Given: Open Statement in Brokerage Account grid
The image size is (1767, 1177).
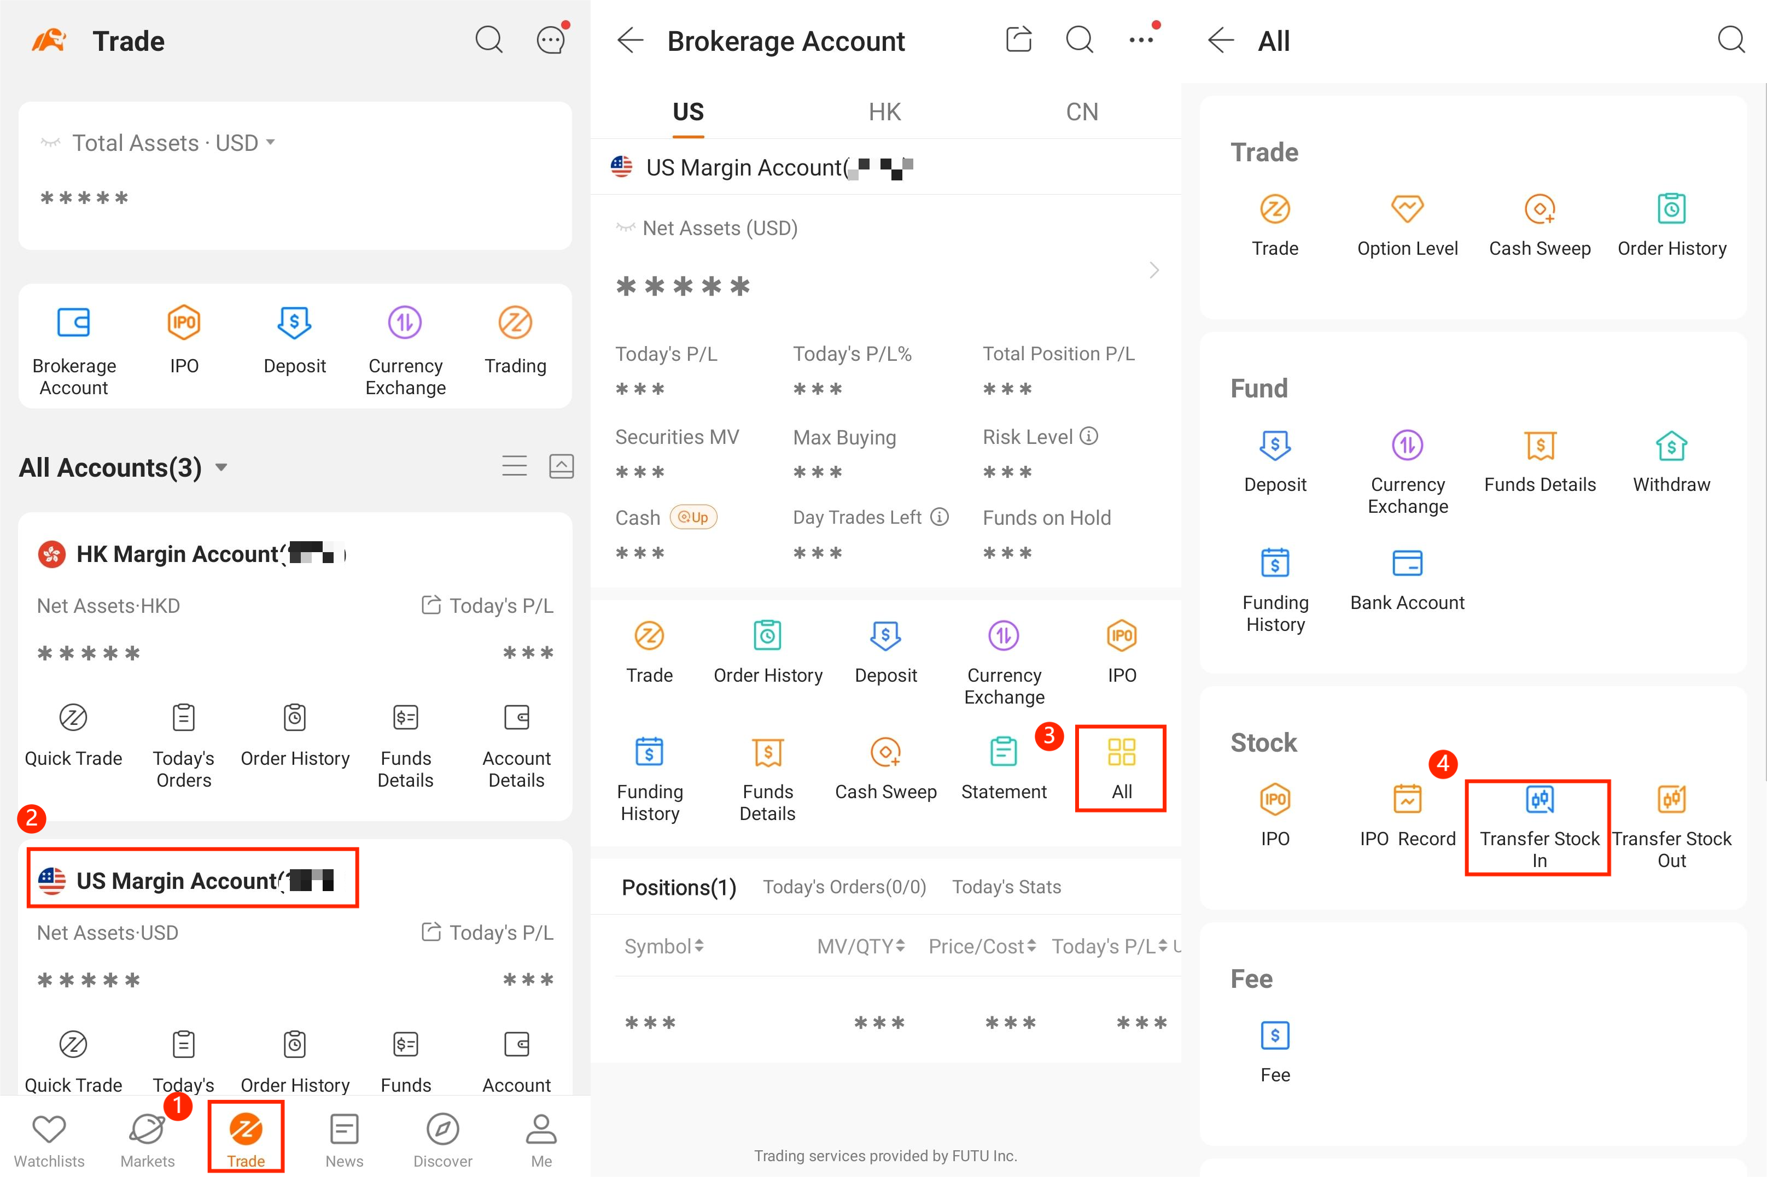Looking at the screenshot, I should tap(1004, 769).
